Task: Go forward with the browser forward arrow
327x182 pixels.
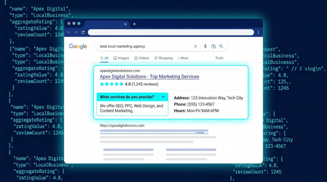Action: [76, 32]
